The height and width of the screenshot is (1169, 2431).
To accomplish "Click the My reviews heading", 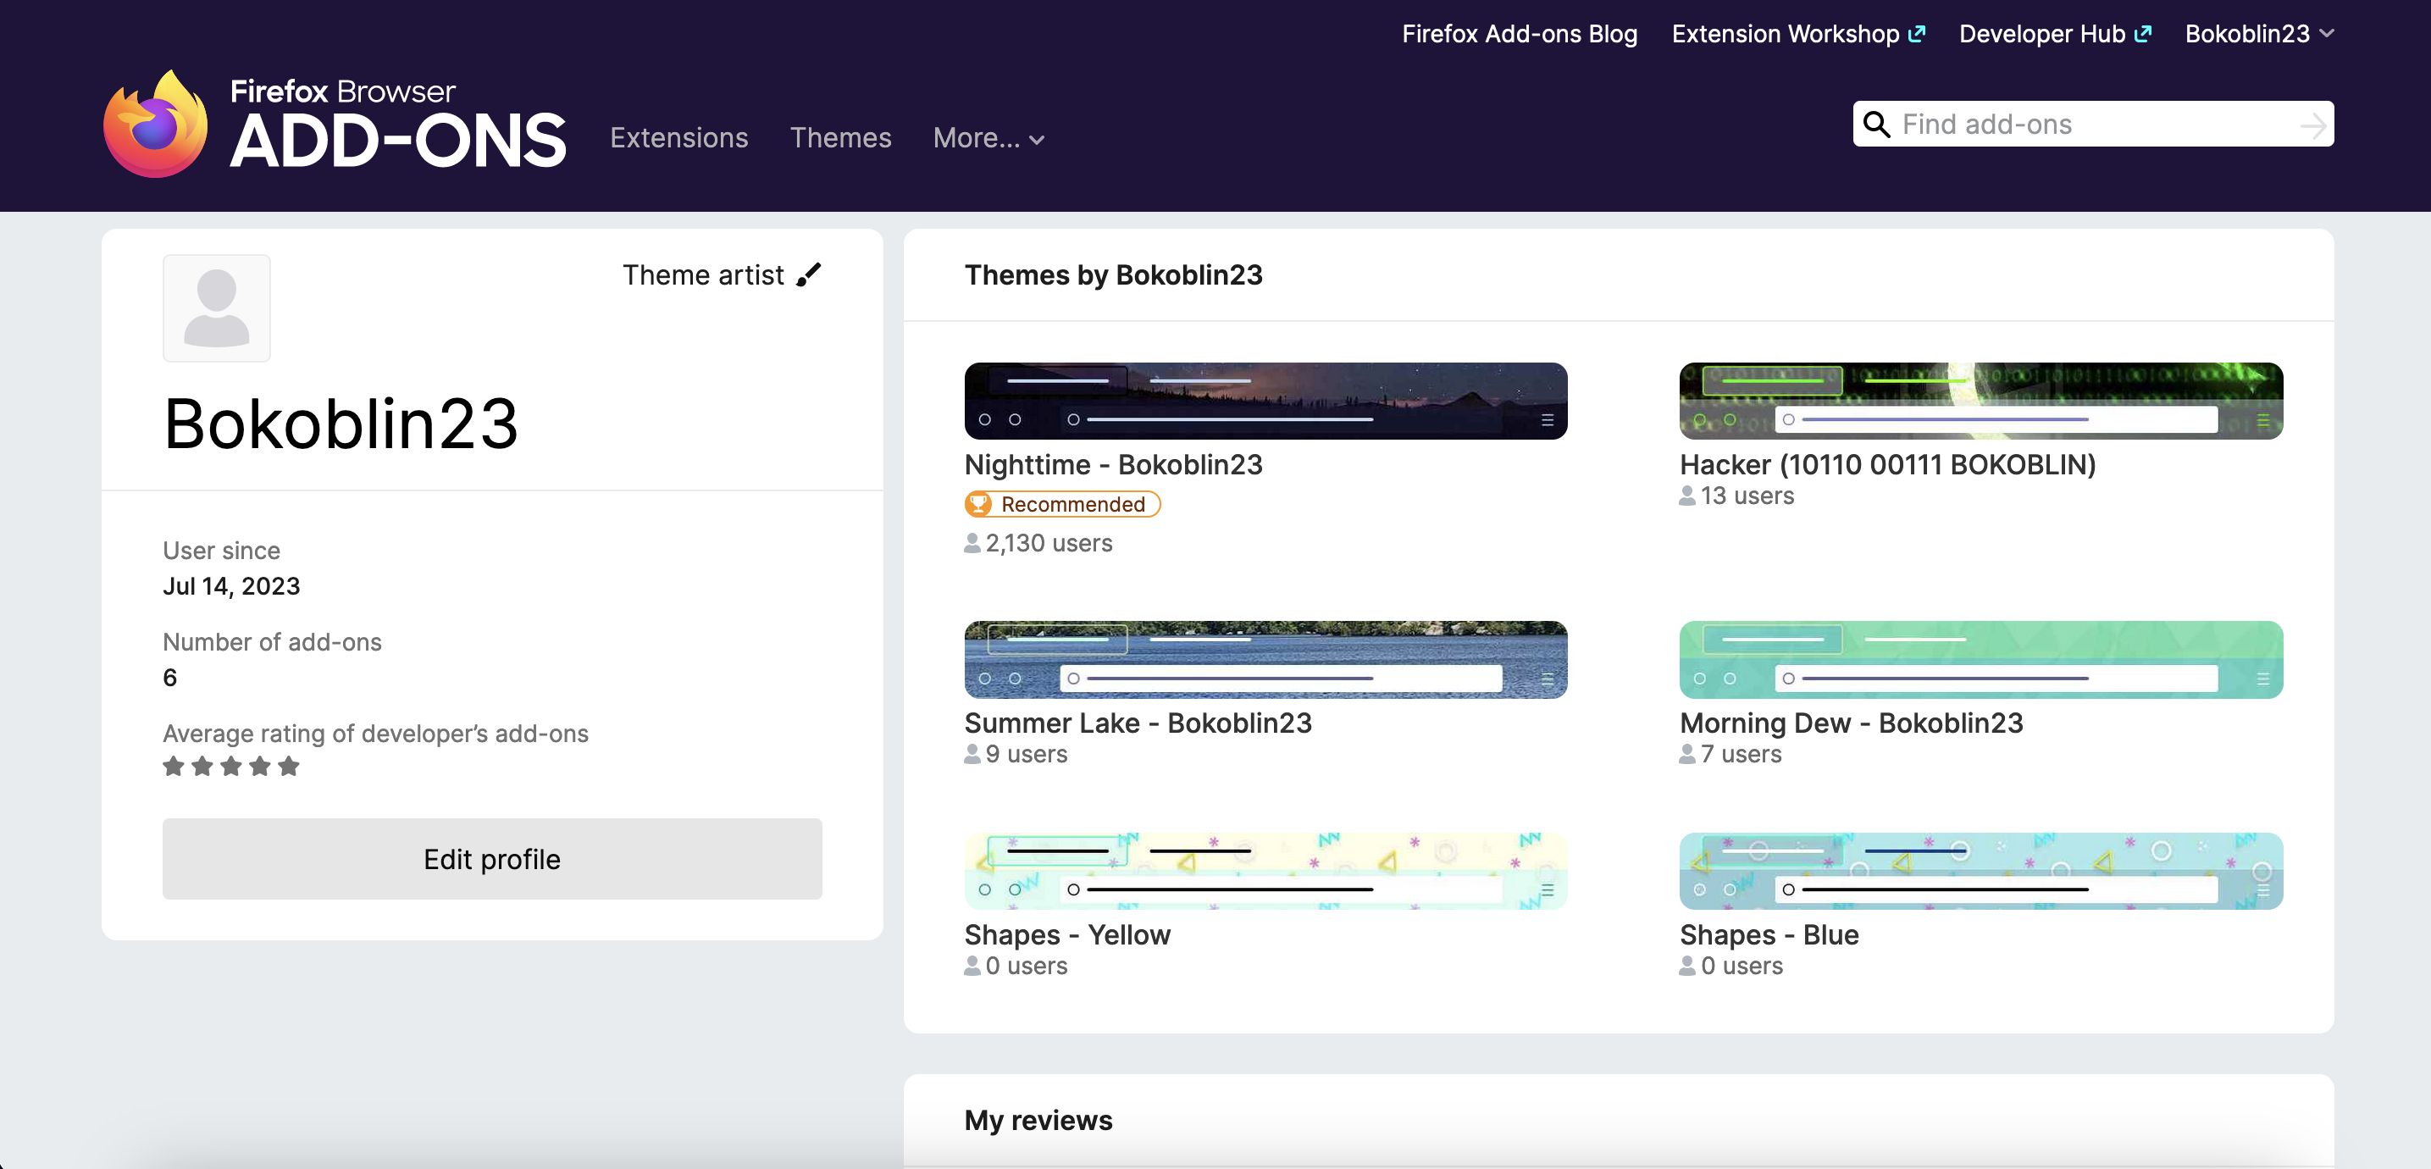I will pyautogui.click(x=1038, y=1120).
